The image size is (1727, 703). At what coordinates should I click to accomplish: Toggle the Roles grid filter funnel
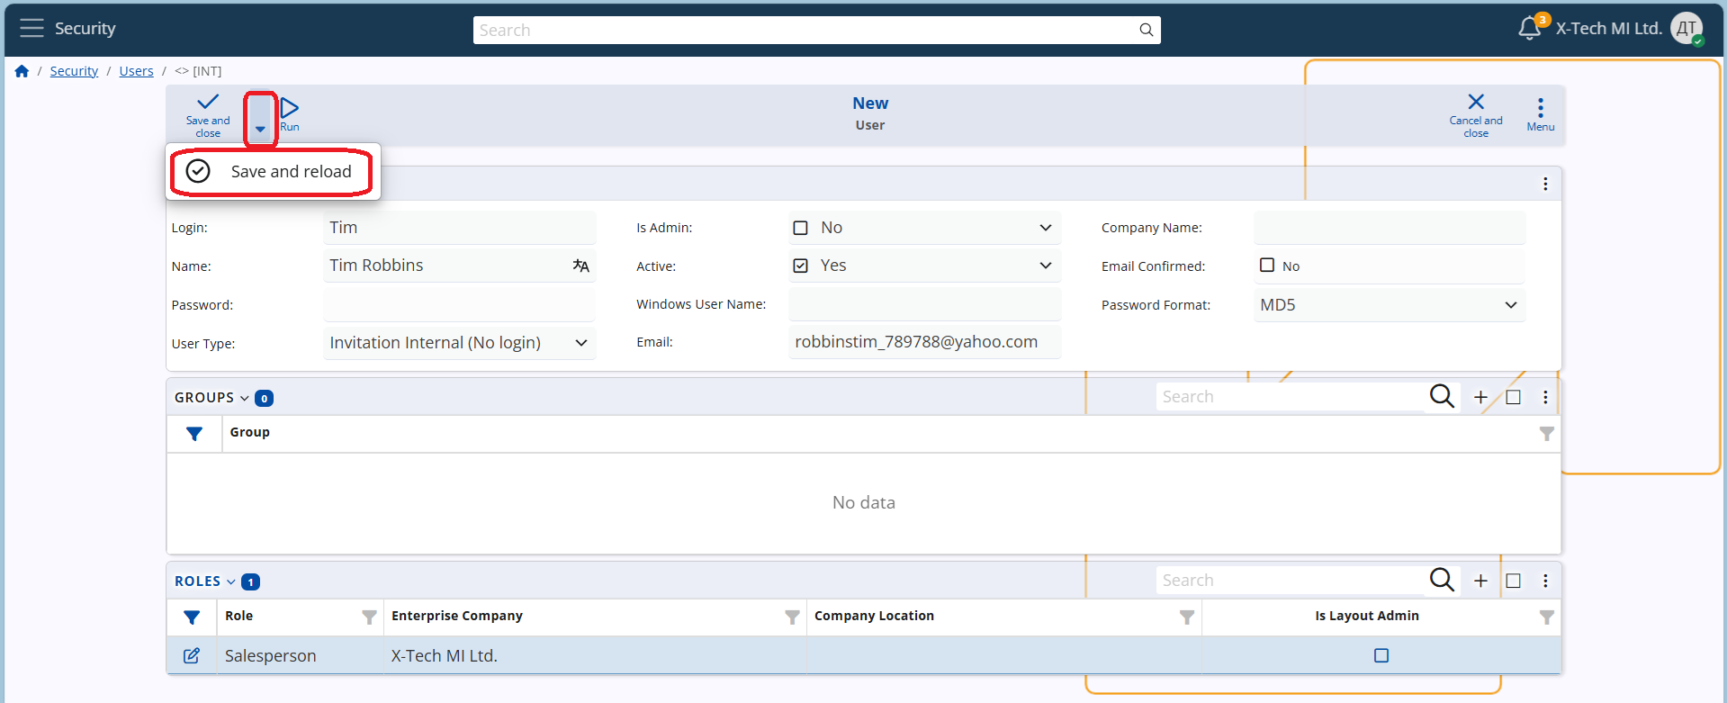(x=192, y=617)
